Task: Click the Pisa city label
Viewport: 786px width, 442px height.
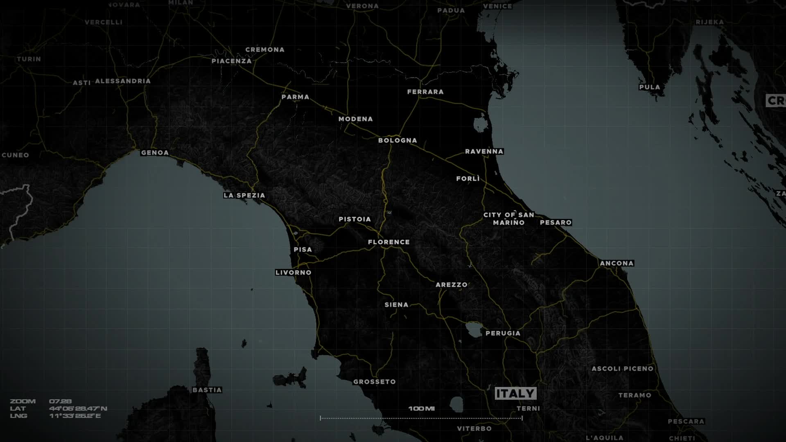Action: [x=303, y=250]
